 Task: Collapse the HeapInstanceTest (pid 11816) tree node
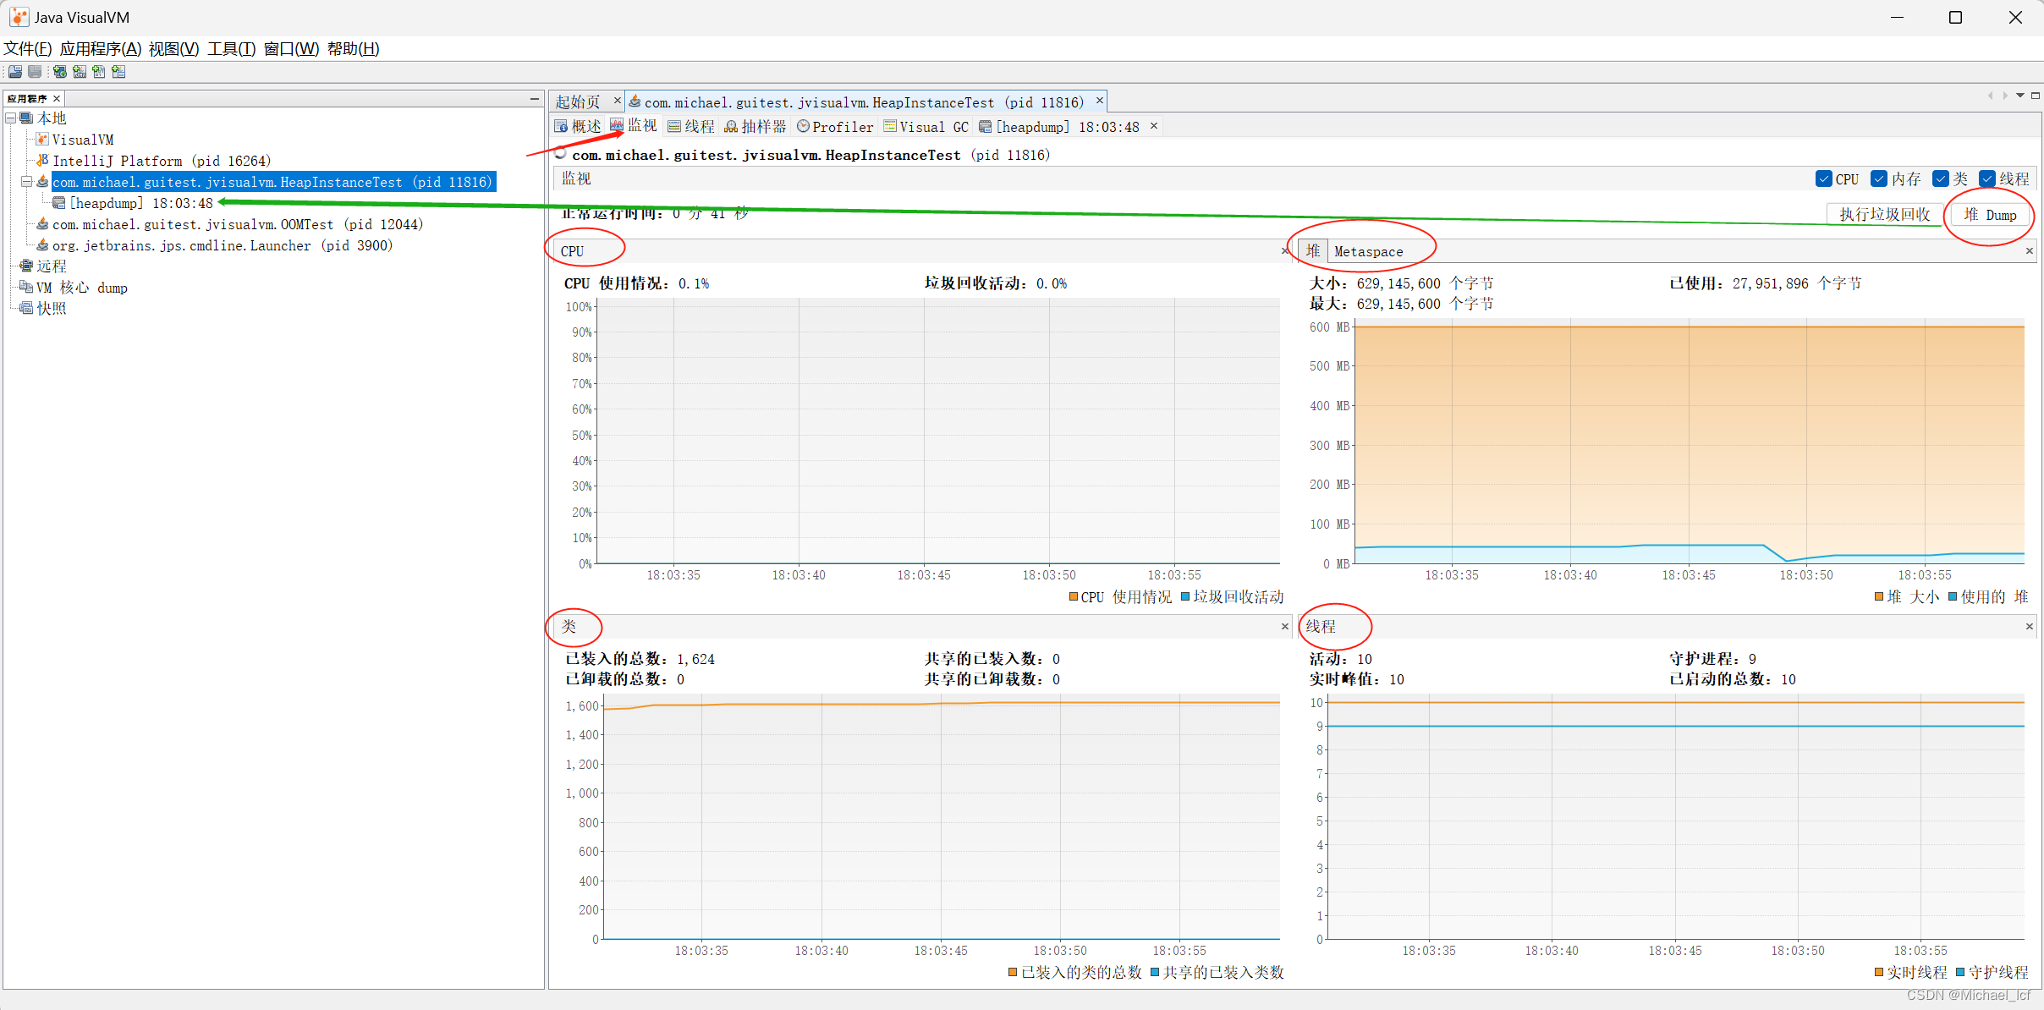point(26,182)
